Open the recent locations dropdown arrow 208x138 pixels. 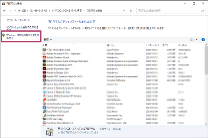[15, 11]
